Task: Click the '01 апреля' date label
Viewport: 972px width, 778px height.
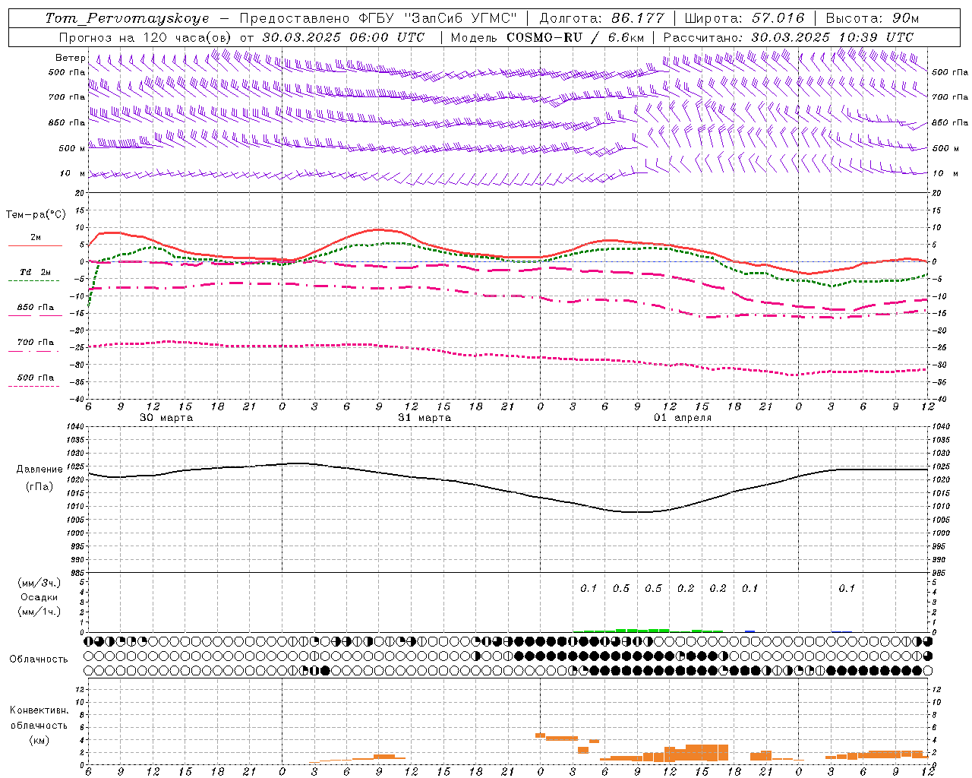Action: point(683,418)
